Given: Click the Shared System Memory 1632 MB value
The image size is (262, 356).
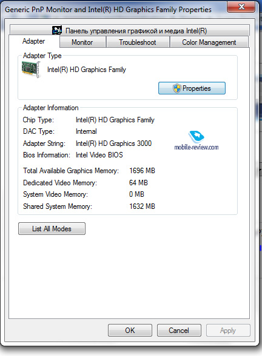Looking at the screenshot, I should click(142, 206).
